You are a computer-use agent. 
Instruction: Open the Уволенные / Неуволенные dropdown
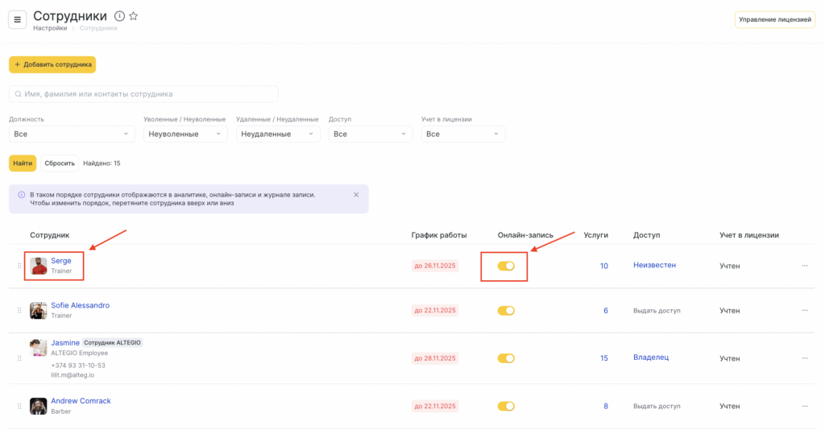(x=185, y=134)
